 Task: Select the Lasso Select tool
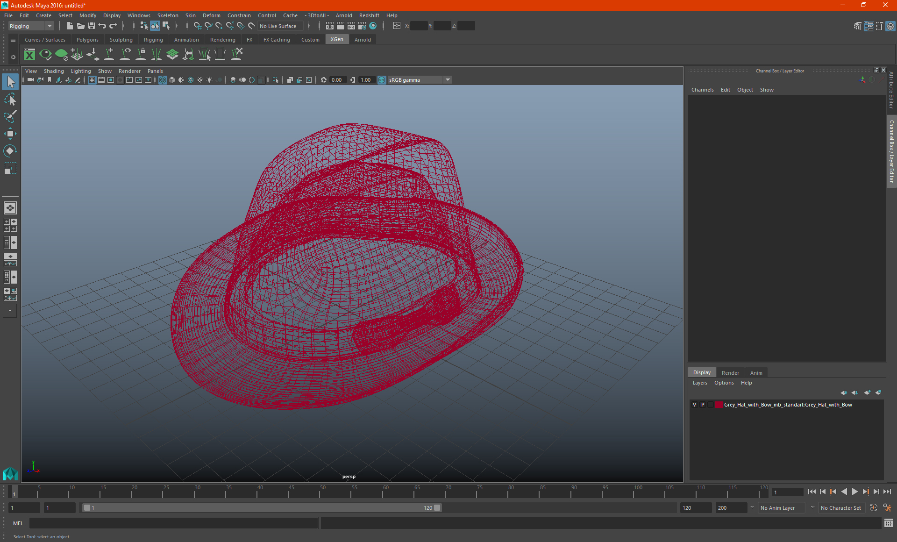tap(10, 100)
